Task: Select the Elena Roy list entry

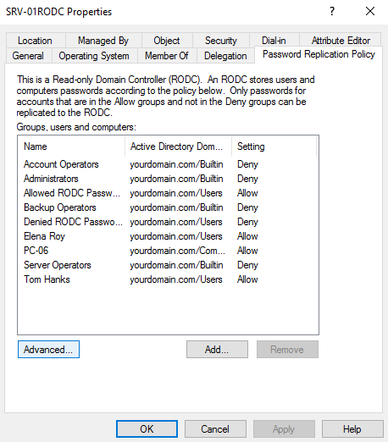Action: (168, 236)
